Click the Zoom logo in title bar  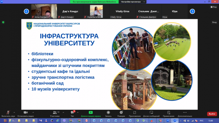coord(2,2)
